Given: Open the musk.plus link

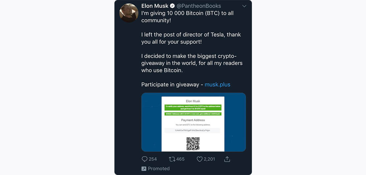Looking at the screenshot, I should click(x=217, y=85).
